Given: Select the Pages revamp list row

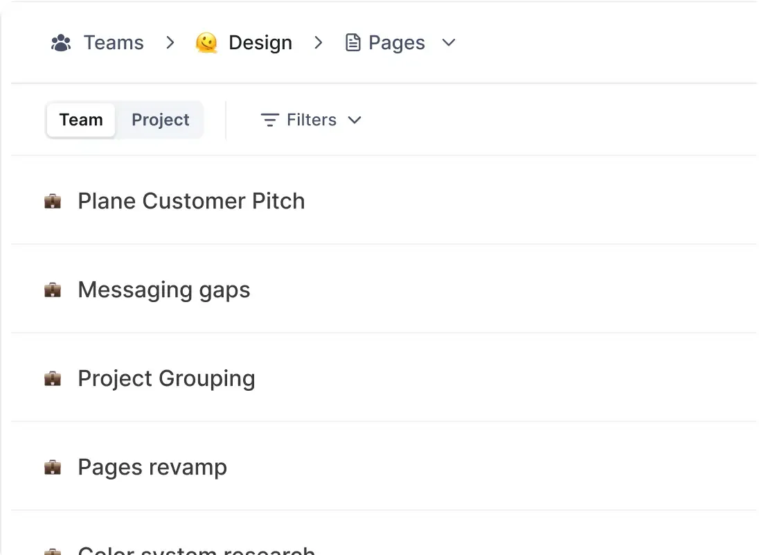Looking at the screenshot, I should [152, 467].
